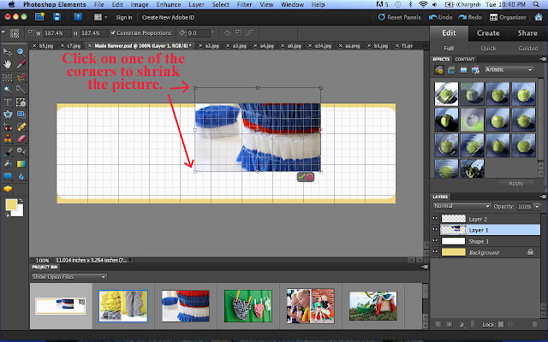Toggle visibility of Shape 1 layer
The height and width of the screenshot is (342, 548).
pos(436,242)
